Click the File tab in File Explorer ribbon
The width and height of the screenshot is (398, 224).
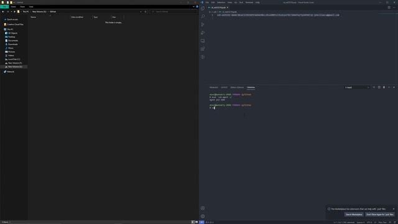tap(4, 7)
